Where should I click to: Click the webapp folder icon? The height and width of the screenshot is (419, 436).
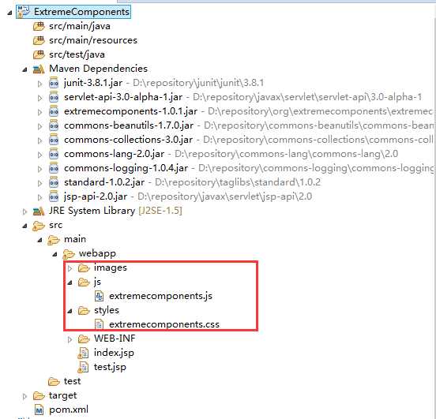point(69,254)
